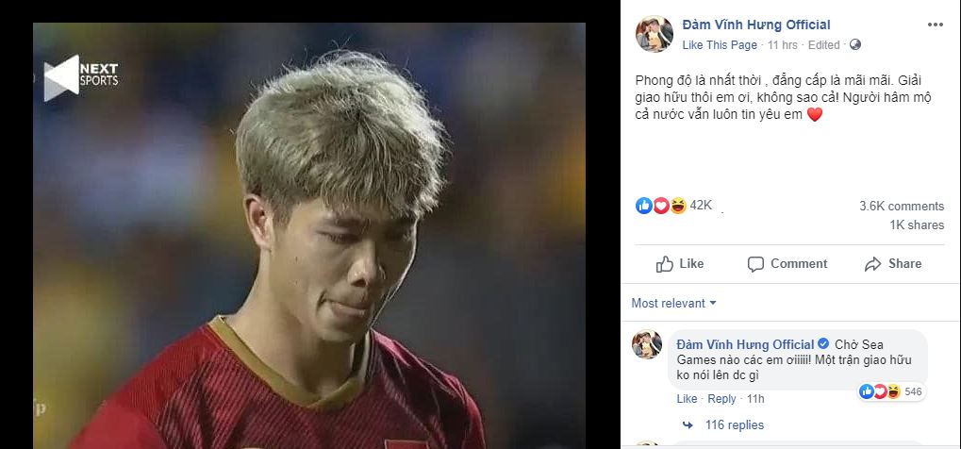Viewport: 961px width, 449px height.
Task: Click the Like This Page link
Action: [720, 44]
